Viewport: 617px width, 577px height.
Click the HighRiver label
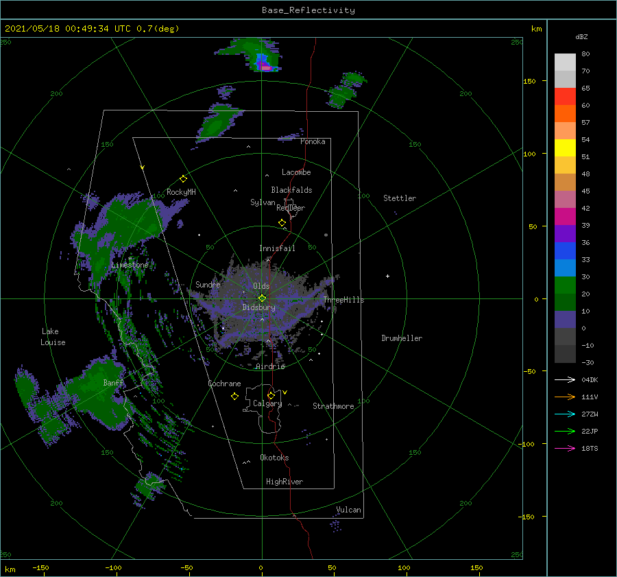coord(285,482)
